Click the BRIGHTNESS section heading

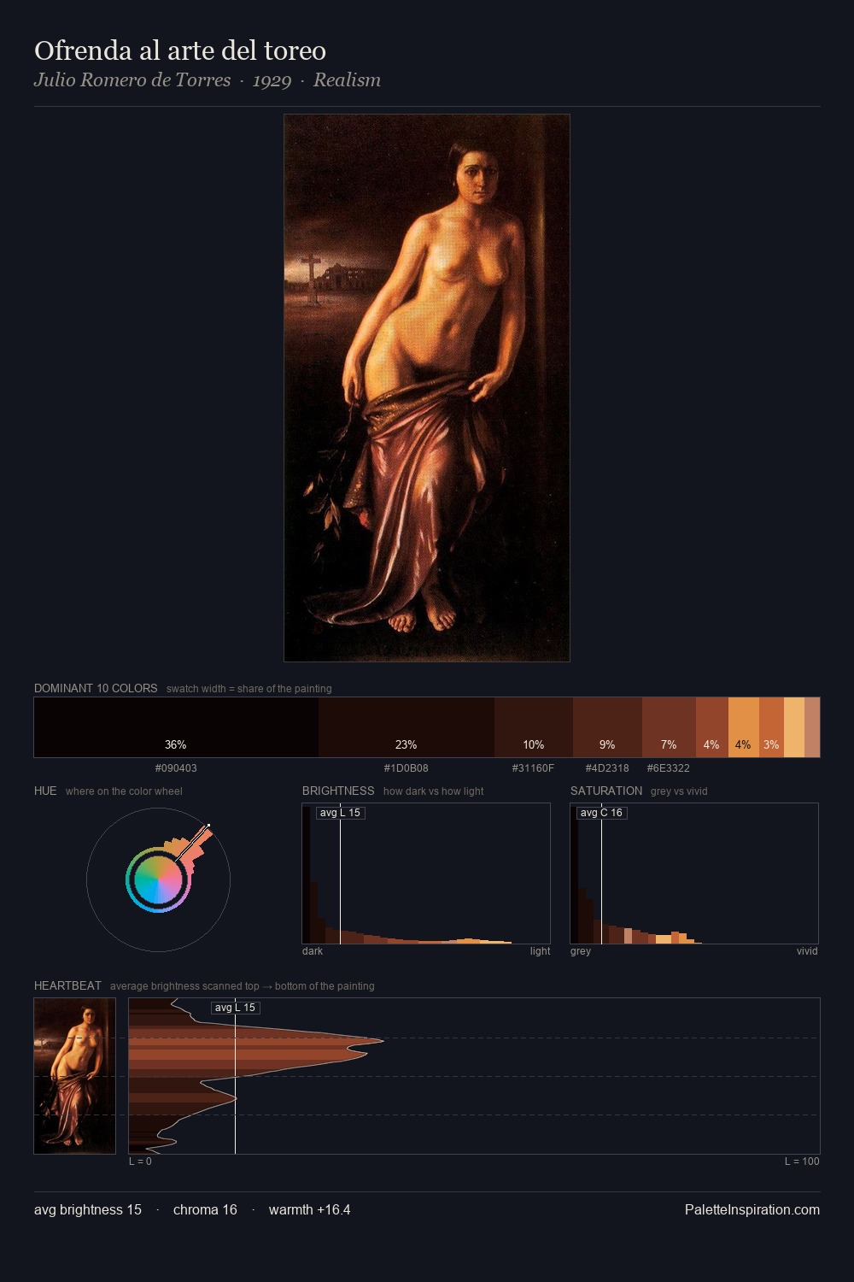coord(338,791)
